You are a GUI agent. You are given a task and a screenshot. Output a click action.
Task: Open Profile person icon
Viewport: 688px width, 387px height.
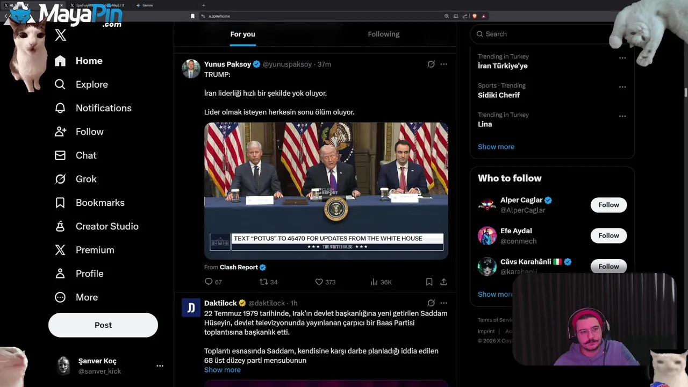click(60, 274)
